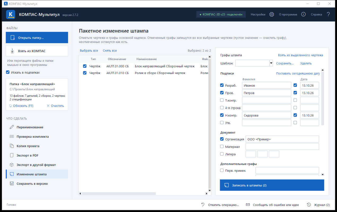Click the Сохранить... template link

pos(285,63)
